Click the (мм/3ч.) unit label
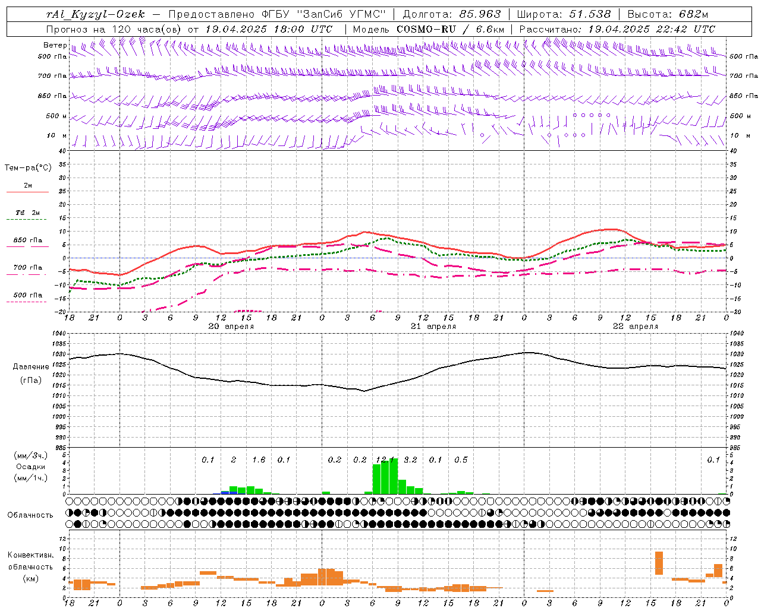The image size is (761, 608). (x=30, y=455)
